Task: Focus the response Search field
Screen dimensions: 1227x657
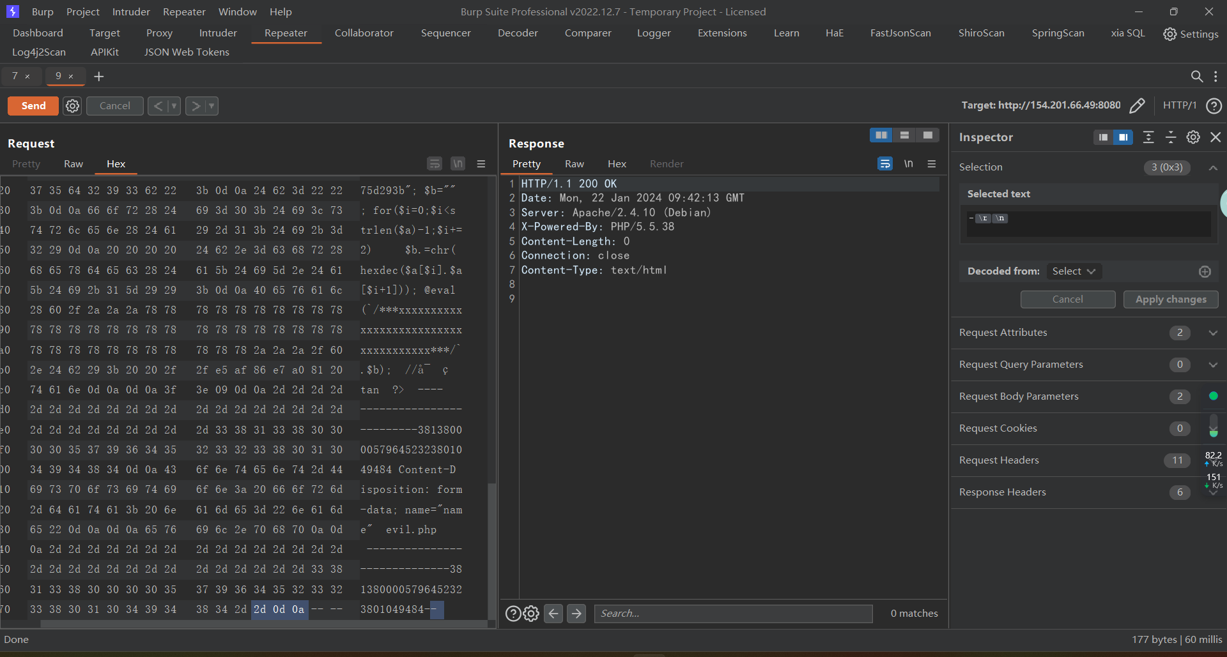Action: point(734,614)
